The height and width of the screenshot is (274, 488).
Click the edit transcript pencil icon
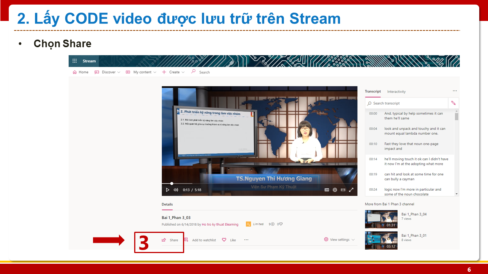453,103
